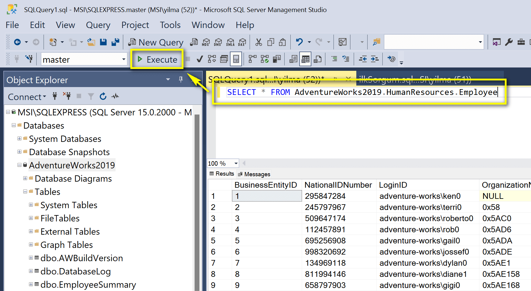Viewport: 531px width, 291px height.
Task: Save the query with the single floppy disk icon
Action: (103, 42)
